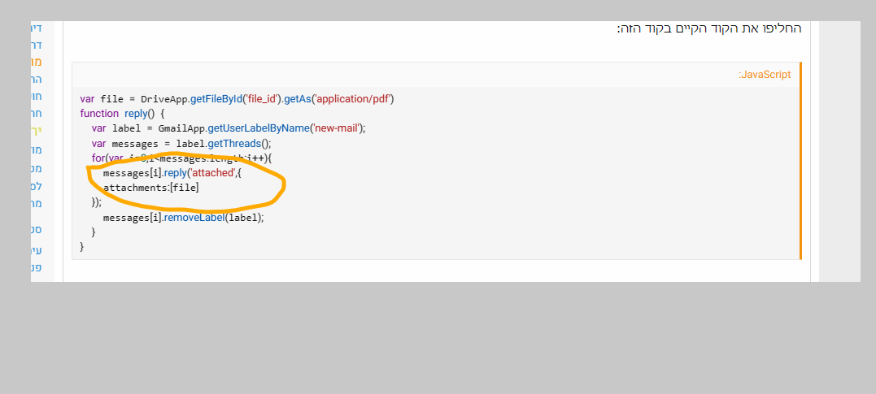Click the removeLabel method call
The width and height of the screenshot is (876, 394).
(x=194, y=217)
